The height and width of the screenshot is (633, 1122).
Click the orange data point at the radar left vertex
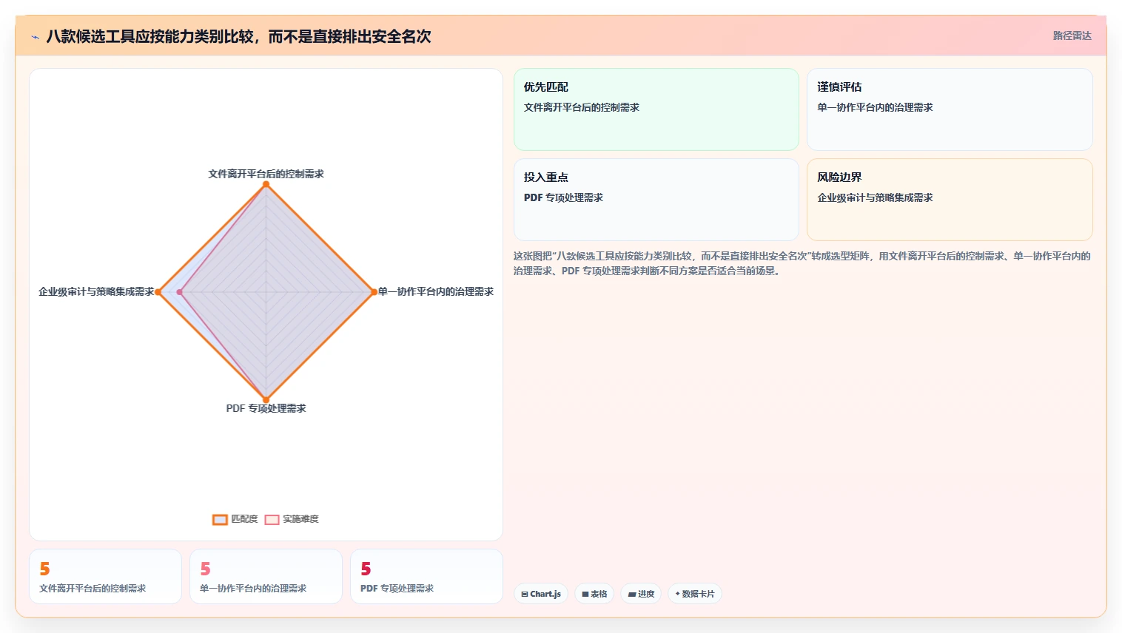pos(158,292)
